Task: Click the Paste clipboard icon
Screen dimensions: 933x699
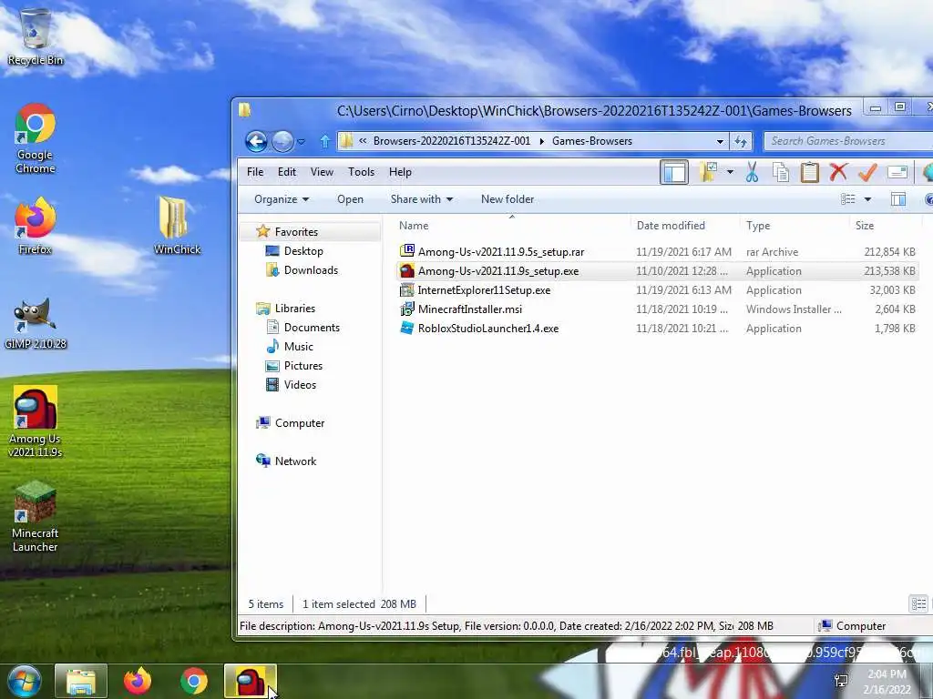Action: click(x=809, y=172)
